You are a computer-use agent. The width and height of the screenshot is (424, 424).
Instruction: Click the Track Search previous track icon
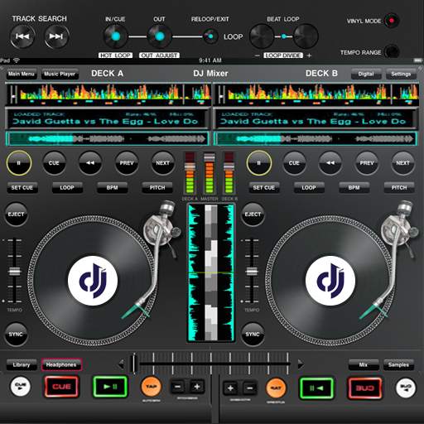pos(22,36)
